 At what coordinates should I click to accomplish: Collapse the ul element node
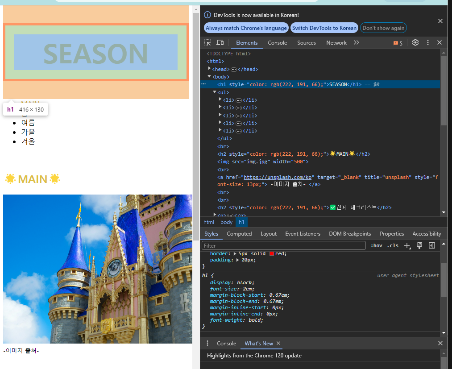pyautogui.click(x=215, y=92)
